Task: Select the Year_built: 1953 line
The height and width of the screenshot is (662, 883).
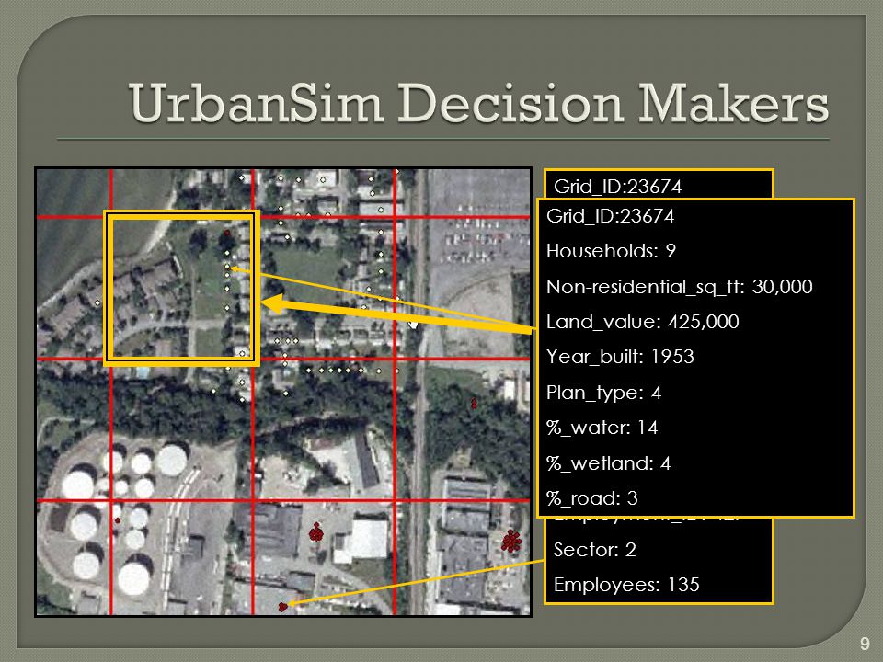Action: [x=620, y=357]
